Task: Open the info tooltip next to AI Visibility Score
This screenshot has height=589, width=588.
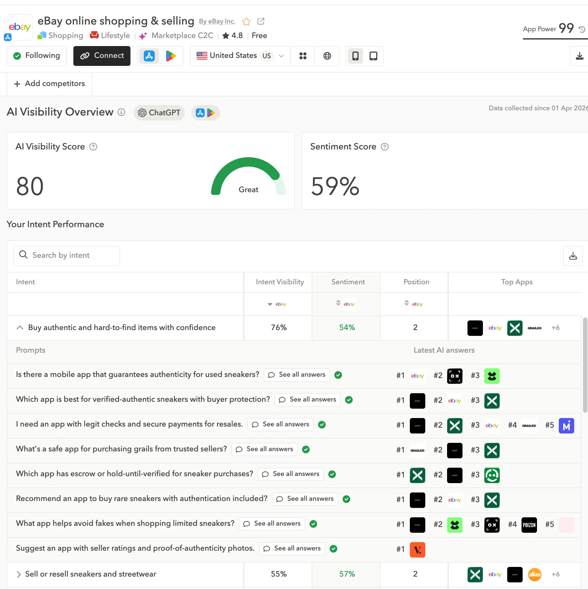Action: pos(93,147)
